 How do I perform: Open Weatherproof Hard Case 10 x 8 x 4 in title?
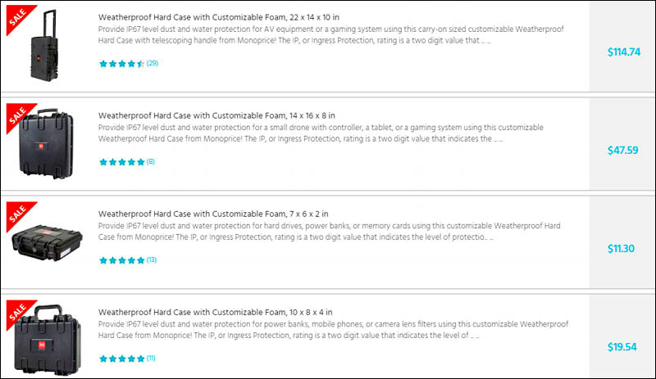point(216,312)
